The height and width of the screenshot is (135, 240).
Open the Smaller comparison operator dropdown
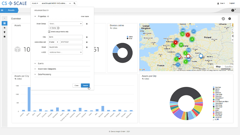54,42
